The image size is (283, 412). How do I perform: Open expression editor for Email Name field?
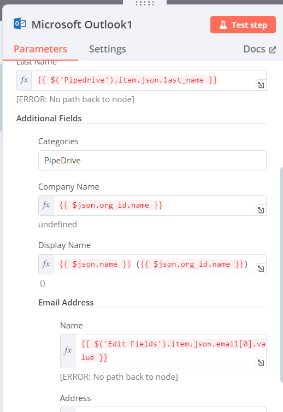tap(261, 363)
